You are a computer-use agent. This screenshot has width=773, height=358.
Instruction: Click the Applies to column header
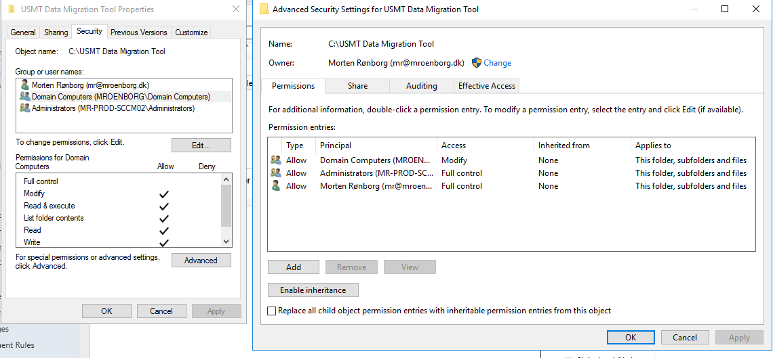tap(693, 146)
